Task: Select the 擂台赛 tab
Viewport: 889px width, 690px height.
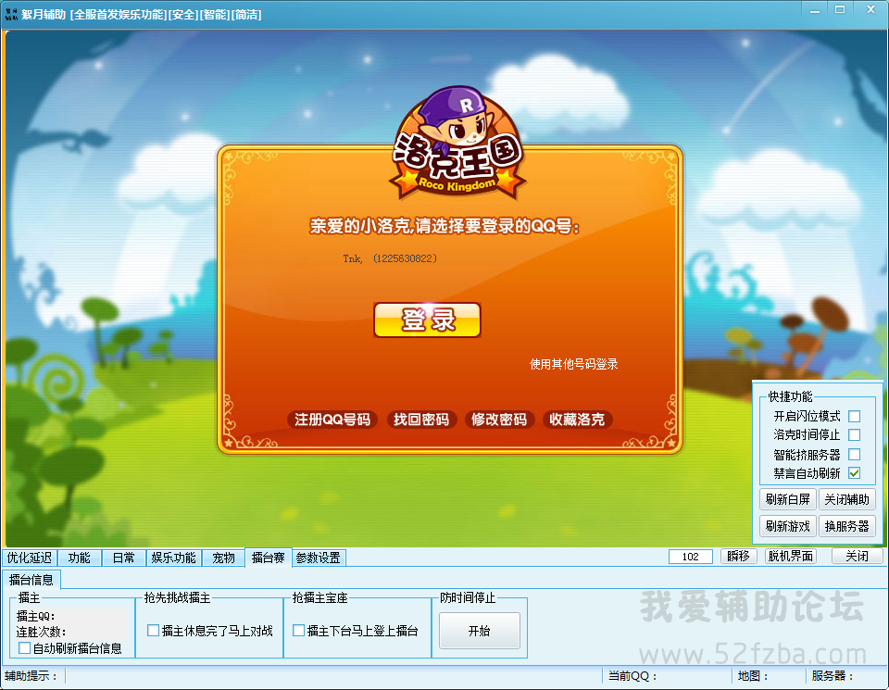Action: pyautogui.click(x=269, y=558)
